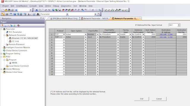Select Local Device Comment in tree
190x106 pixels.
pos(19,66)
